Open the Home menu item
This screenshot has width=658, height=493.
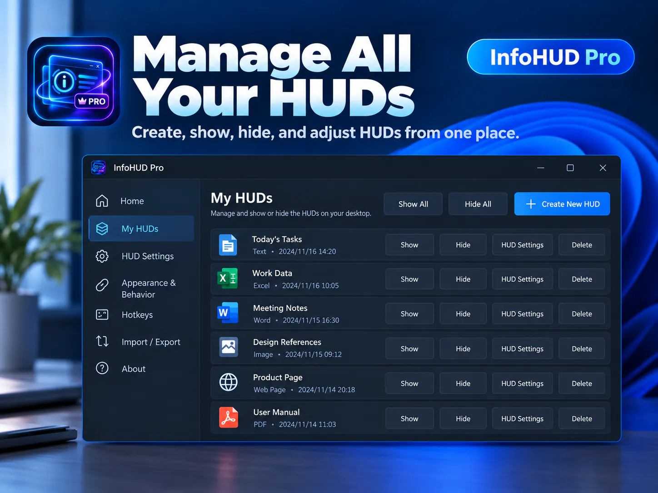tap(141, 201)
